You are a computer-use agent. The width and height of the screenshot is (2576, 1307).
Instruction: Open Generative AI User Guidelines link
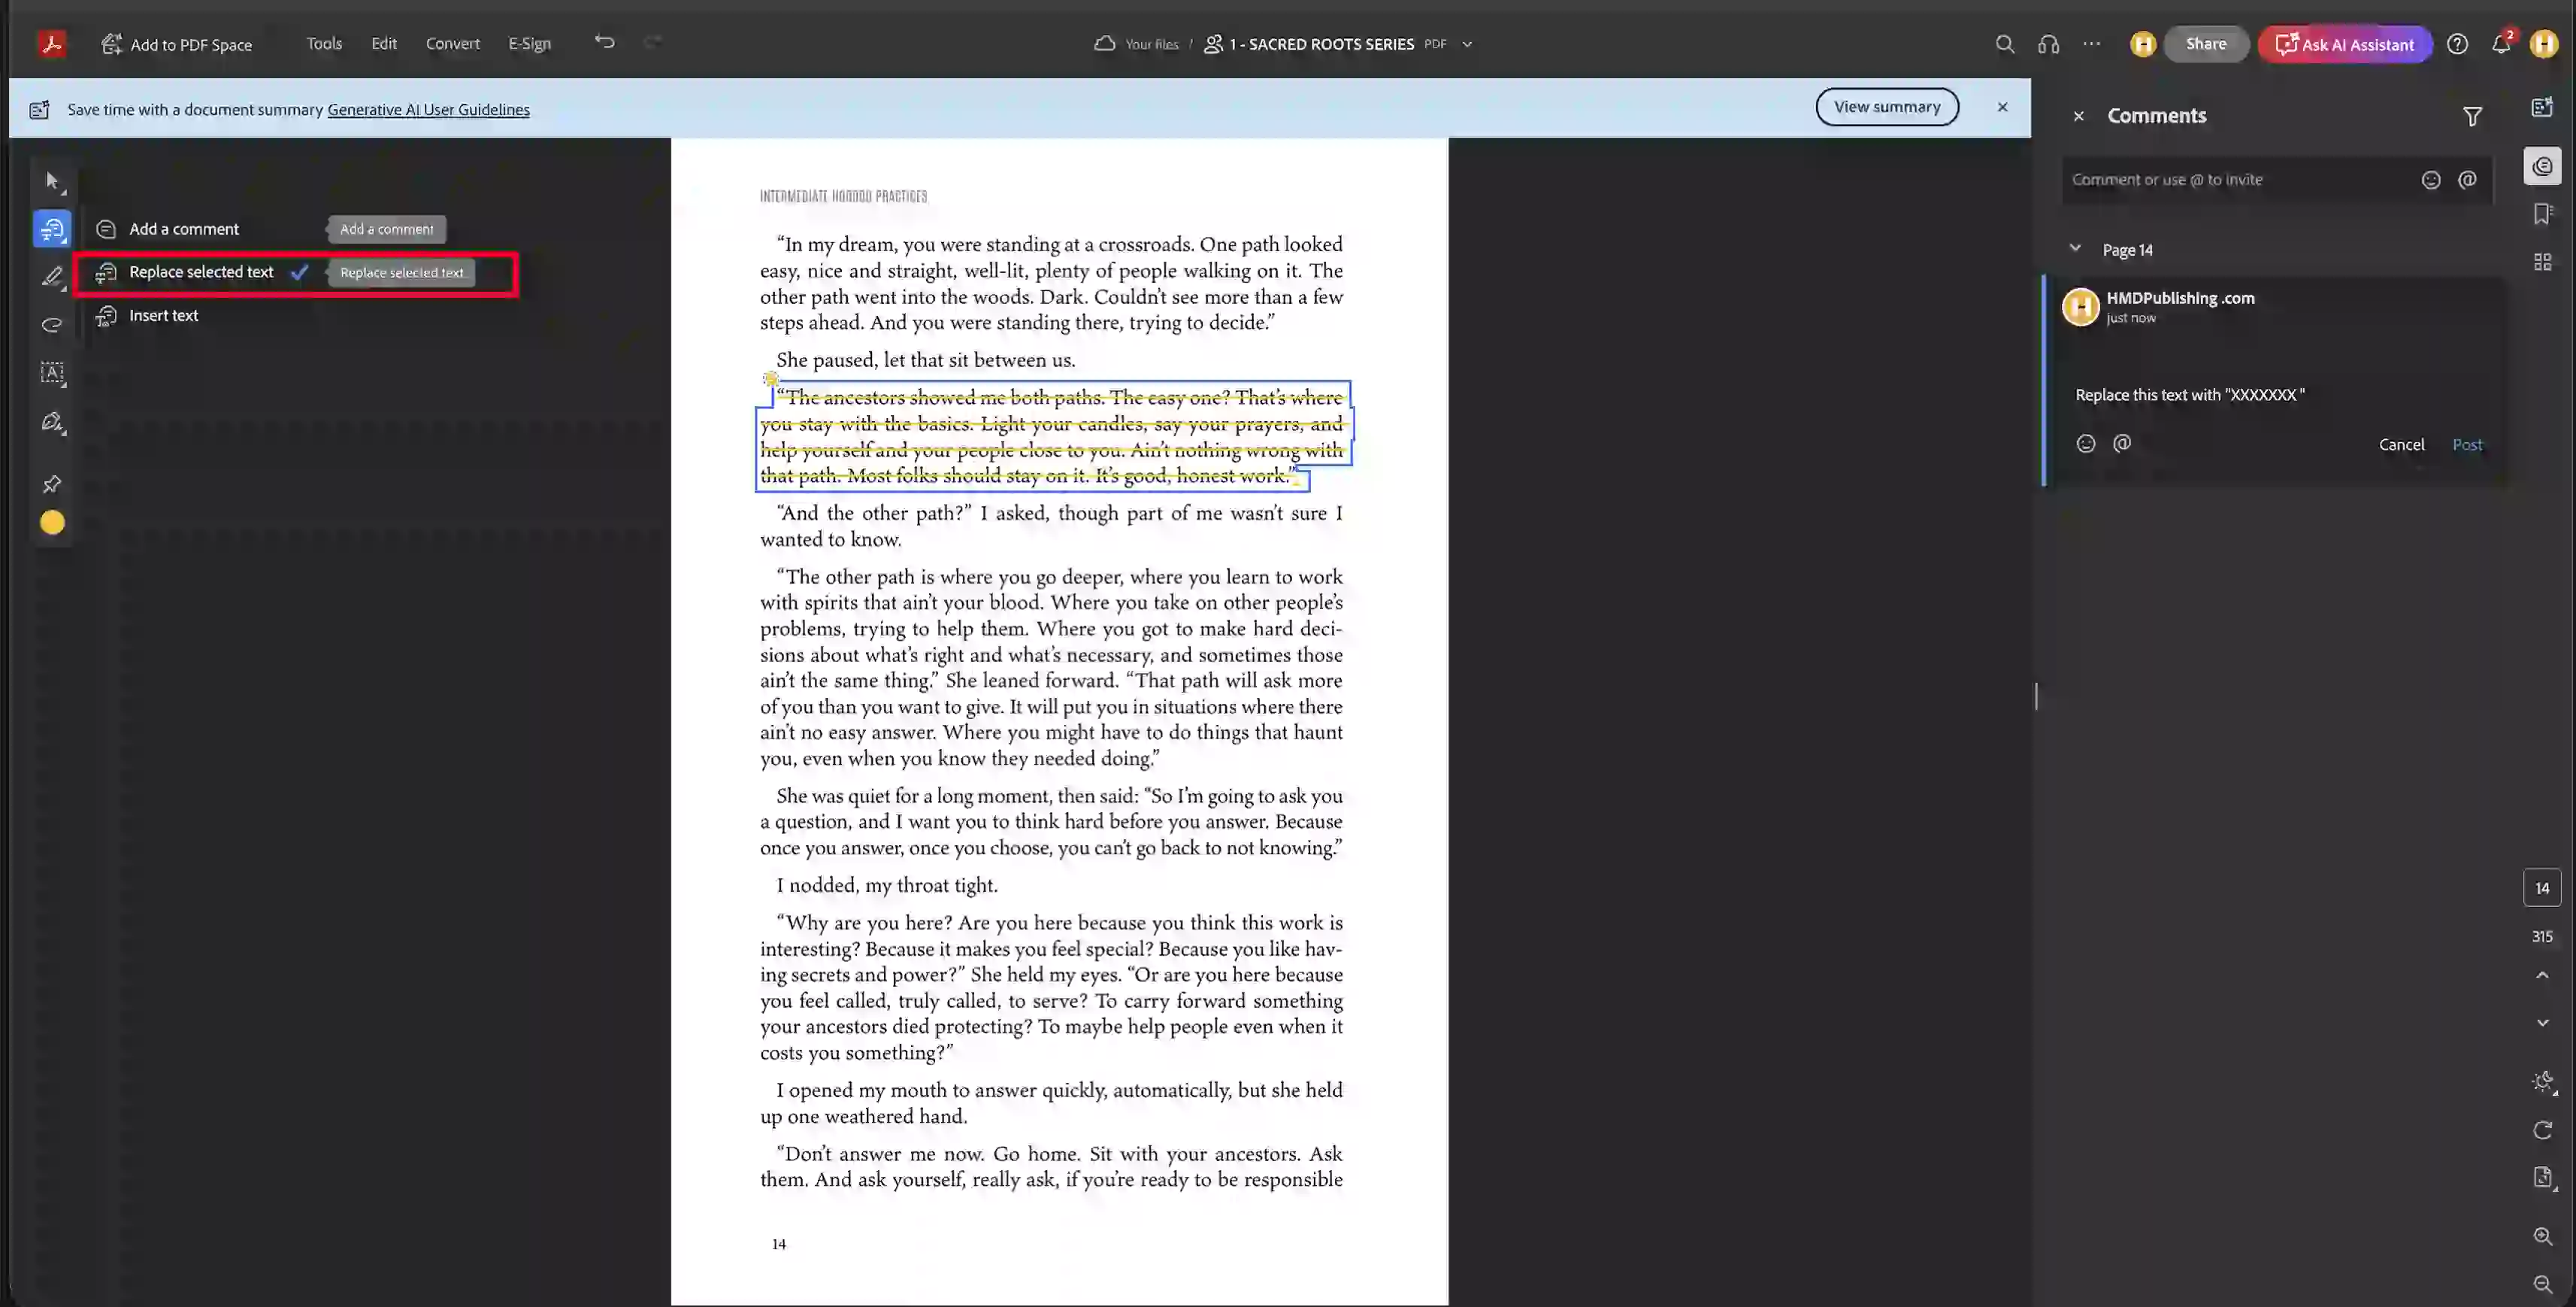[428, 110]
